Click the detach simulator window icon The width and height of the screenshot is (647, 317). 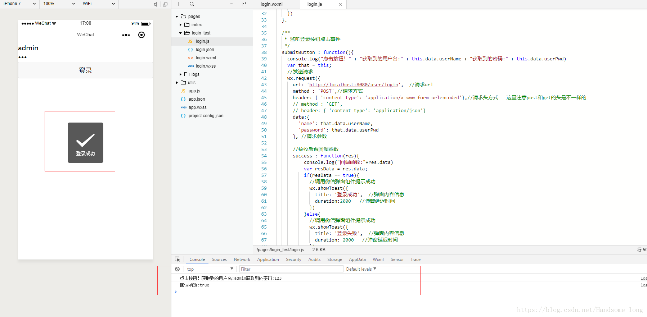click(x=165, y=4)
